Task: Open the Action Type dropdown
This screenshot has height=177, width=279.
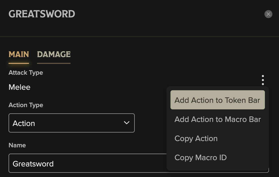Action: (x=72, y=123)
